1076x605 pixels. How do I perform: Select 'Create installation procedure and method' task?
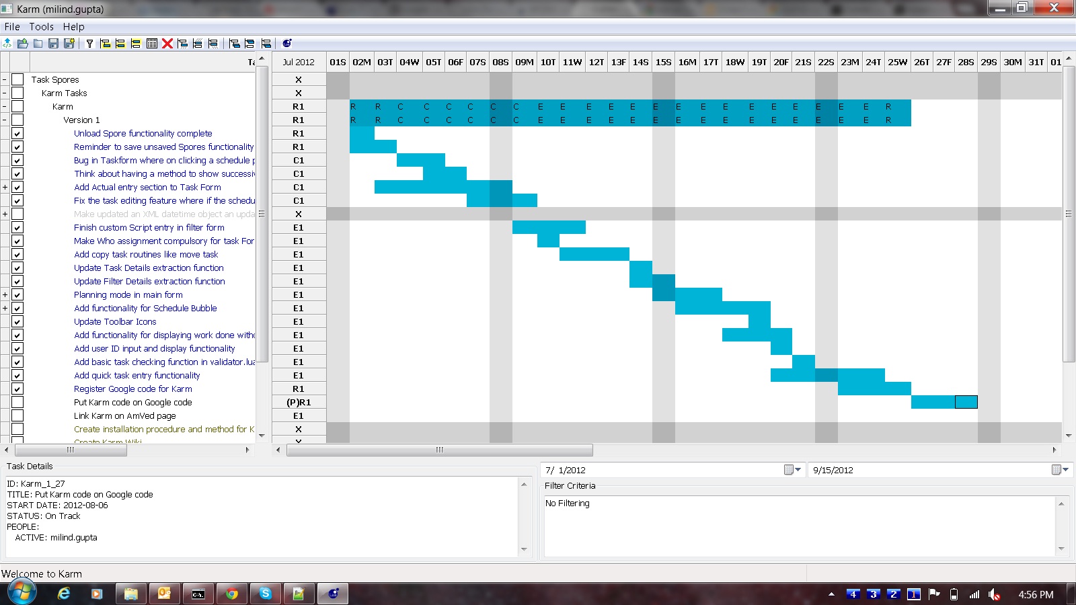click(164, 429)
